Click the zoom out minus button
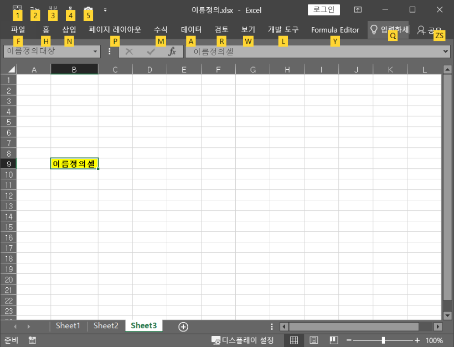Image resolution: width=454 pixels, height=347 pixels. click(x=349, y=340)
